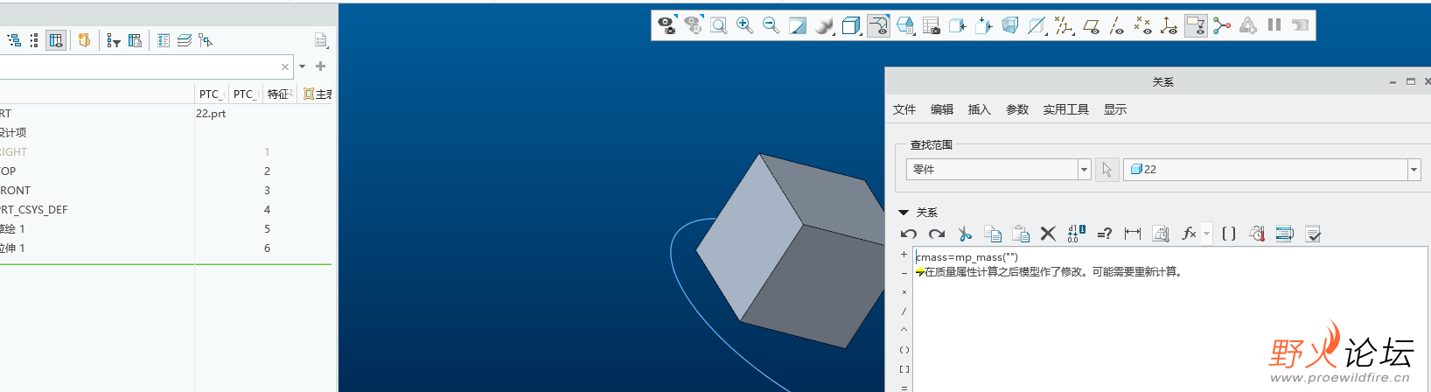
Task: Open the 参数 menu
Action: point(1017,109)
